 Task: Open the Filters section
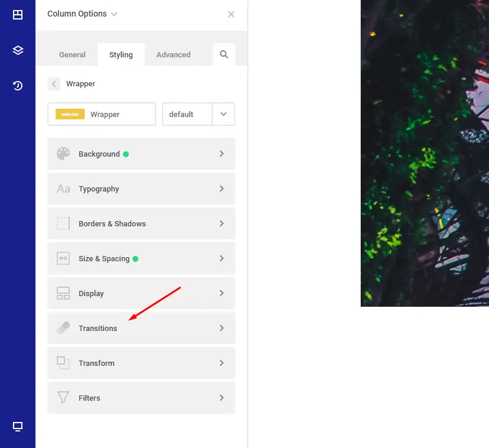(141, 398)
